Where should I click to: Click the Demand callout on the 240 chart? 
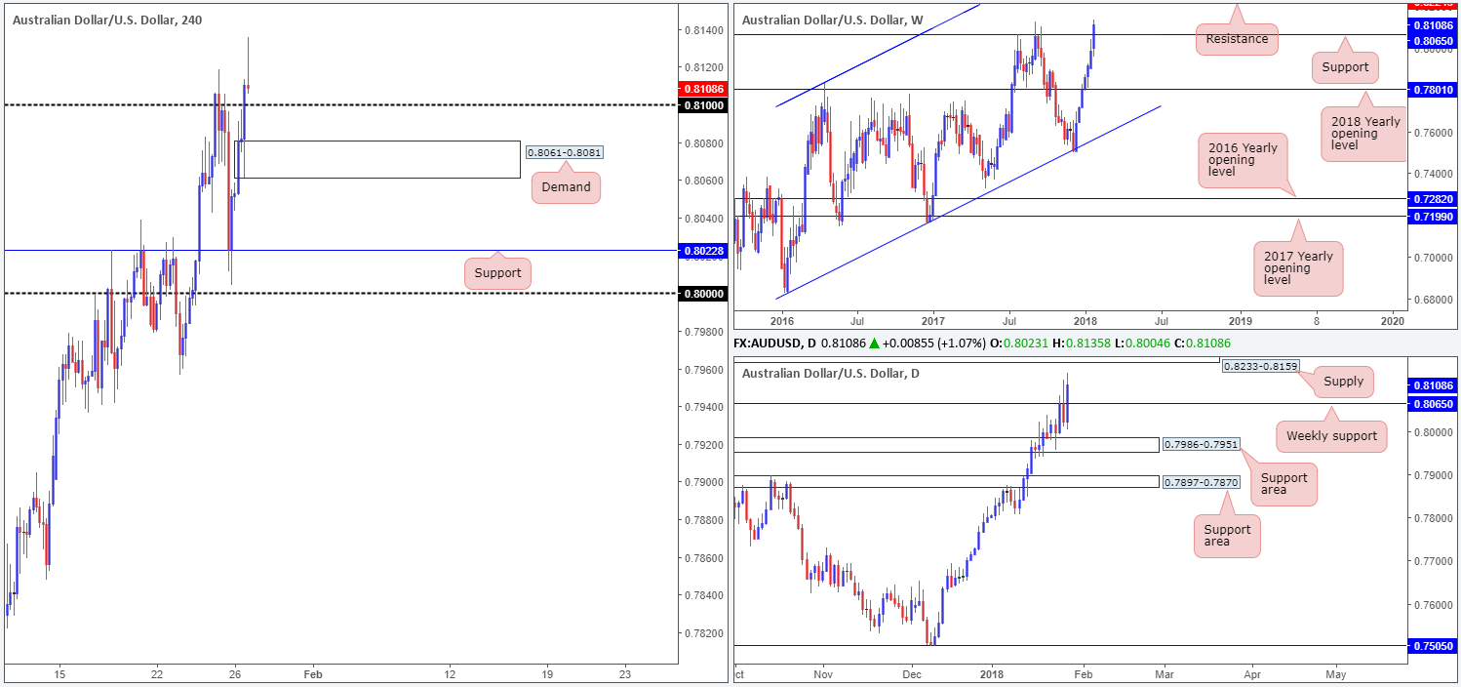tap(567, 187)
